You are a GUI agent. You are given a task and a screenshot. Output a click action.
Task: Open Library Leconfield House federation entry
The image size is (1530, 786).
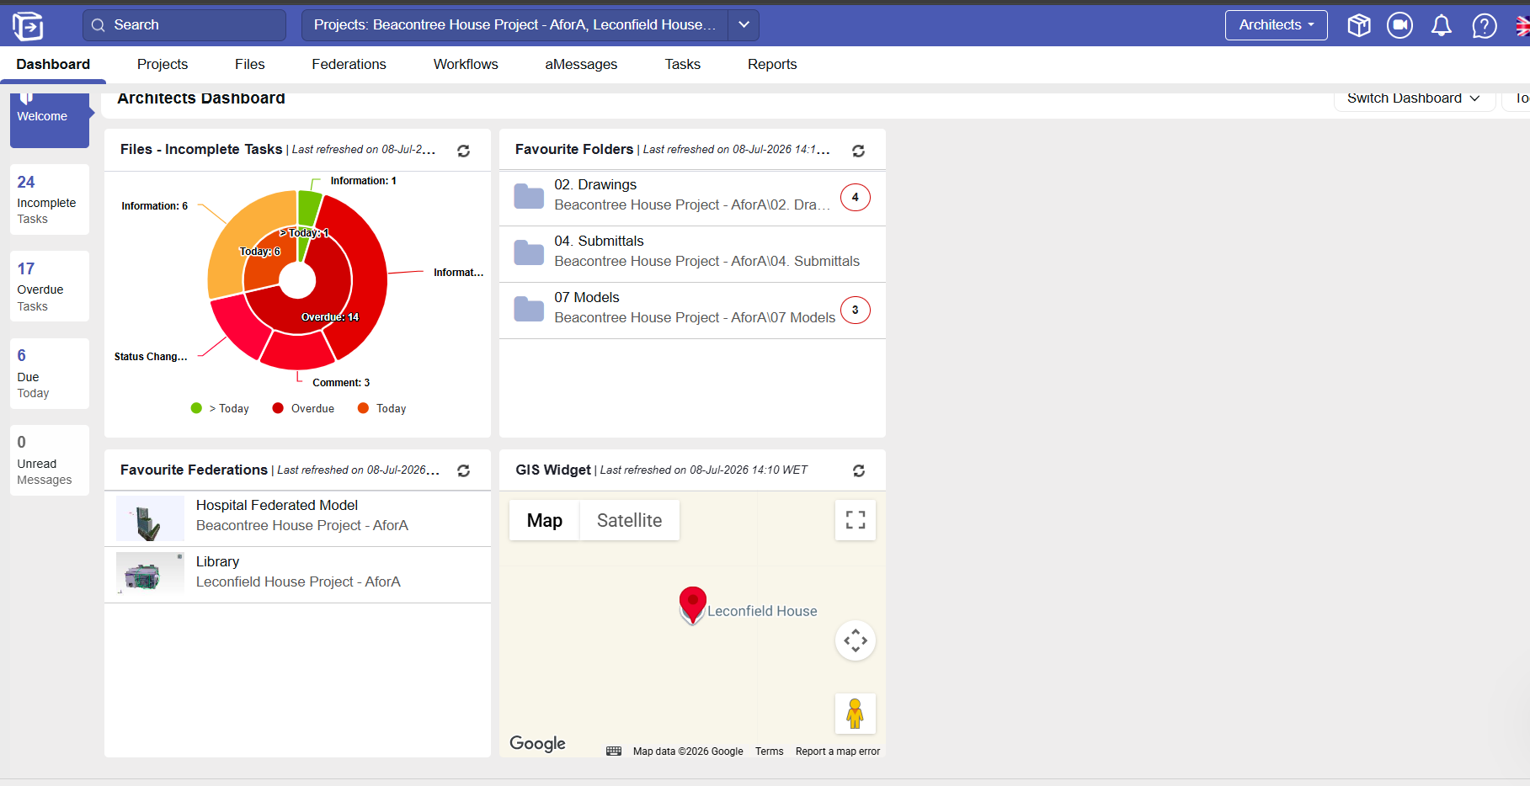coord(297,575)
